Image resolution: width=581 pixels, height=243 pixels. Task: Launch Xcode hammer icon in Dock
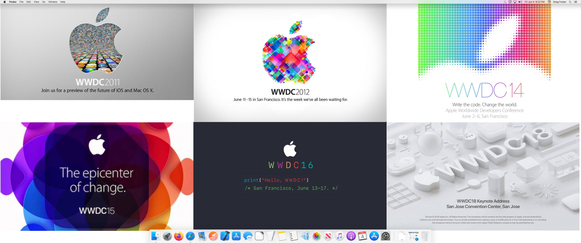(225, 236)
